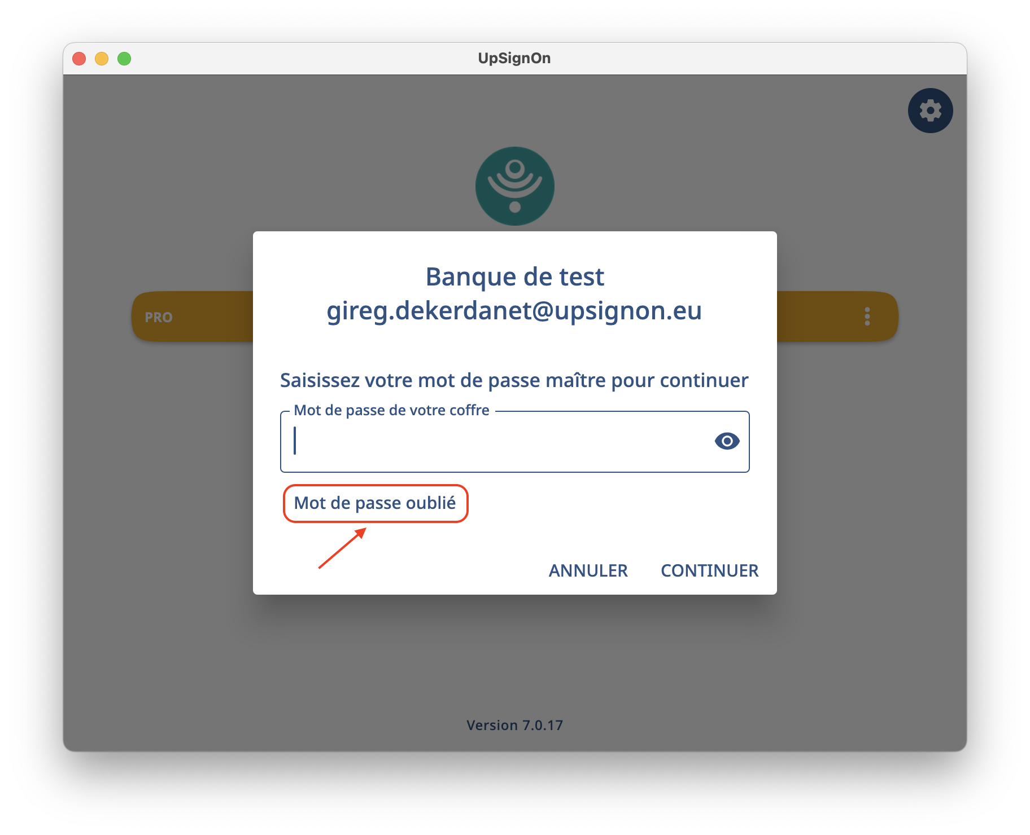
Task: Click the Version 7.0.17 text
Action: (x=514, y=725)
